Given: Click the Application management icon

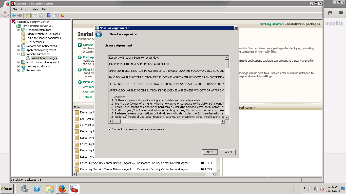Looking at the screenshot, I should tap(23, 50).
